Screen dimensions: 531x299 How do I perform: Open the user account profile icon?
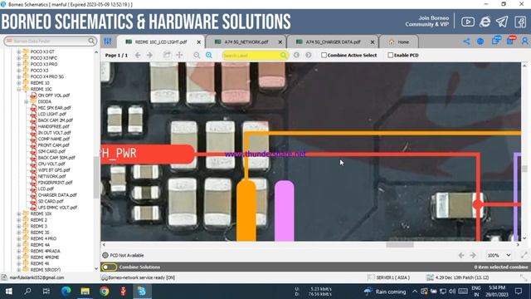pos(525,41)
